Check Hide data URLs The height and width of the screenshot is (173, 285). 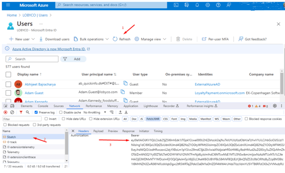pos(63,119)
